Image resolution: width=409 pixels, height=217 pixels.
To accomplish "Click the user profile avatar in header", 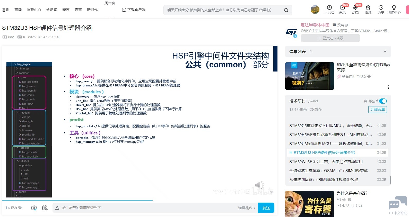I will 315,10.
